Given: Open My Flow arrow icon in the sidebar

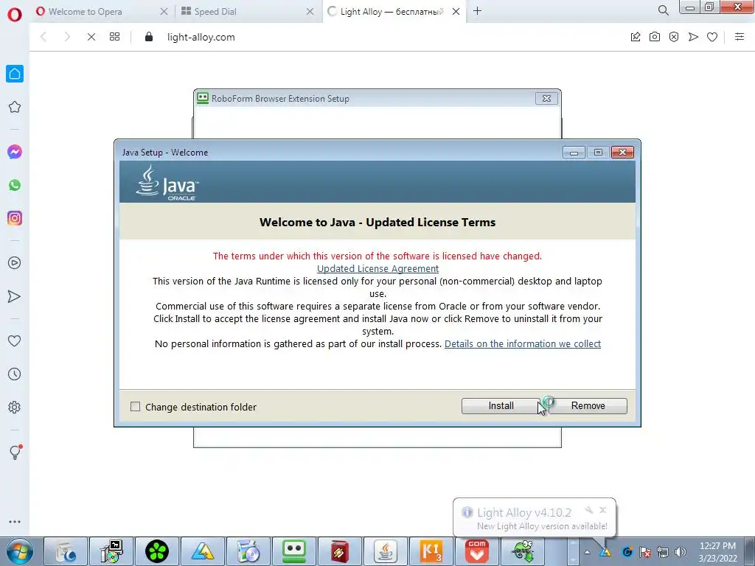Looking at the screenshot, I should [15, 296].
